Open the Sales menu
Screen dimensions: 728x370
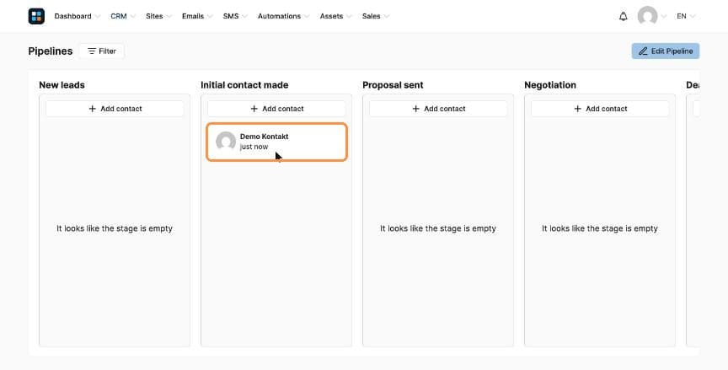coord(376,16)
